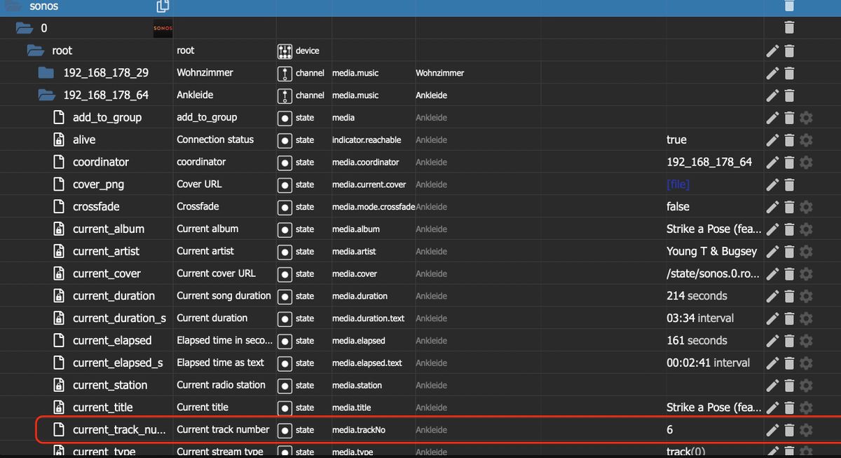Select the current_album object

[x=109, y=229]
